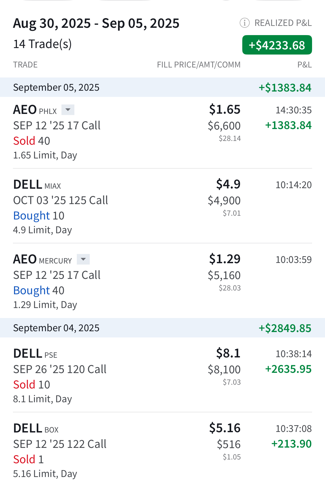Click the +2635.95 profit on DELL PSE

click(288, 369)
